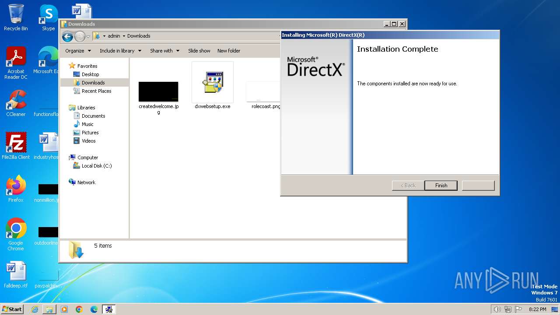The height and width of the screenshot is (315, 560).
Task: Click the 8:22 PM system clock
Action: point(537,309)
